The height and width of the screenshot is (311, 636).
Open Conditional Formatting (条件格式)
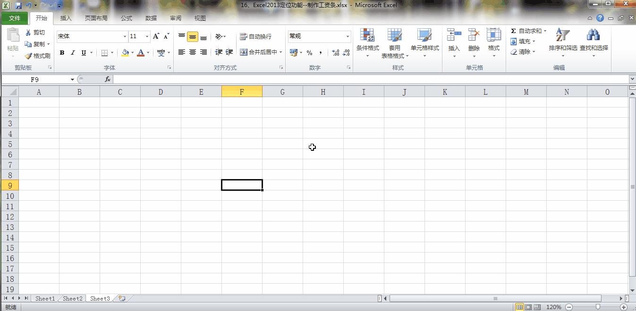[x=367, y=42]
